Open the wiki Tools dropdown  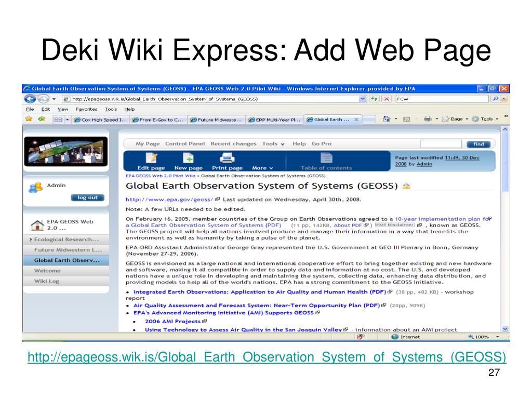(x=273, y=143)
